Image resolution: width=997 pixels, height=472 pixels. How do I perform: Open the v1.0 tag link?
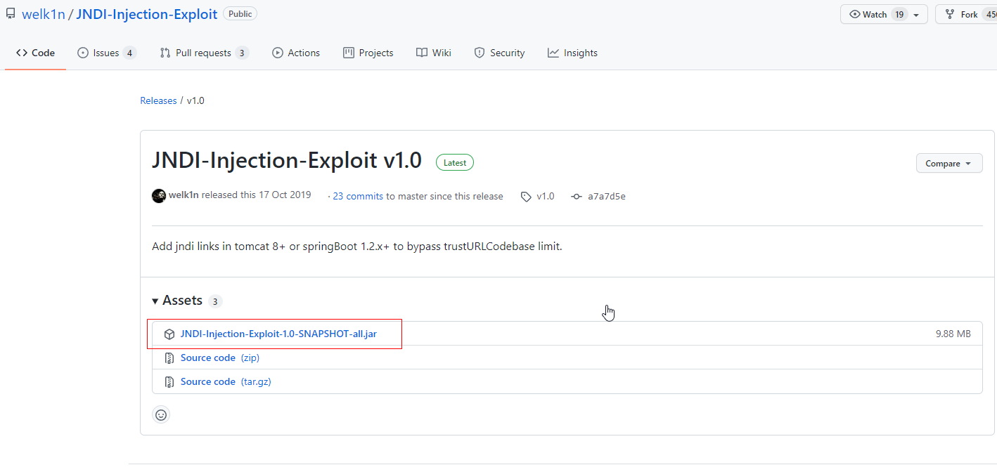coord(546,196)
